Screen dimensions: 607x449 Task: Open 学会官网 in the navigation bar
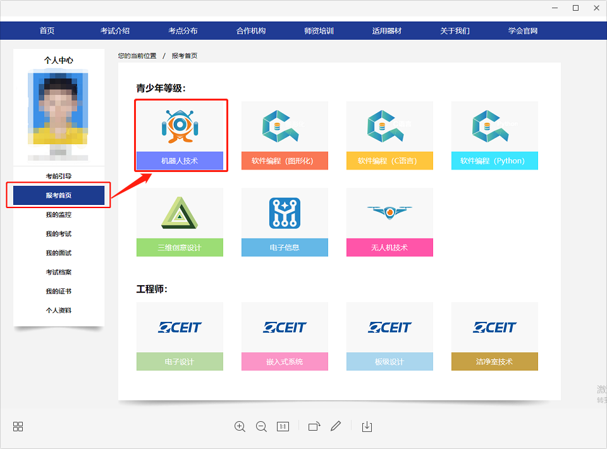click(x=523, y=30)
